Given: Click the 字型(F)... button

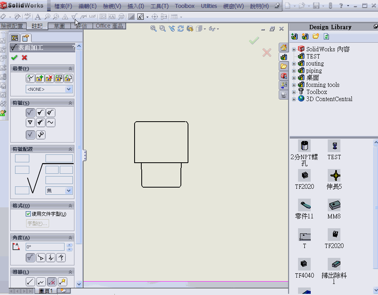Looking at the screenshot, I should pos(37,223).
